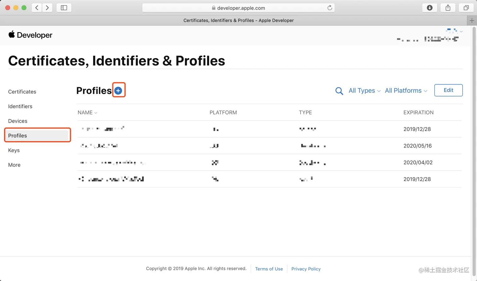Click the EXPIRATION column header
Screen dimensions: 477x281
click(418, 113)
